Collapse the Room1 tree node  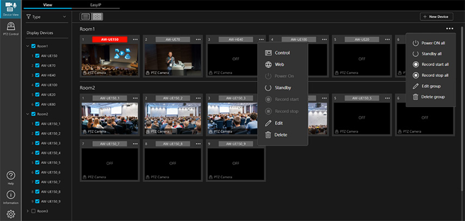point(28,46)
